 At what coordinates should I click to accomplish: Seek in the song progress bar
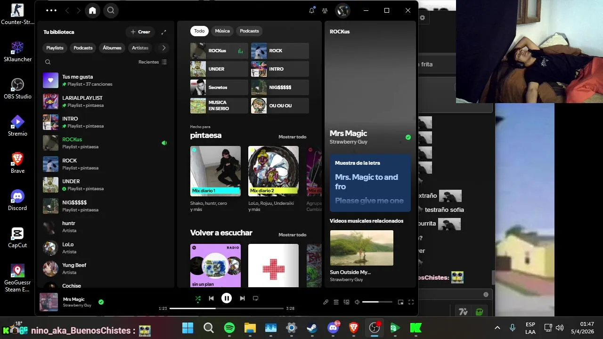(x=227, y=308)
